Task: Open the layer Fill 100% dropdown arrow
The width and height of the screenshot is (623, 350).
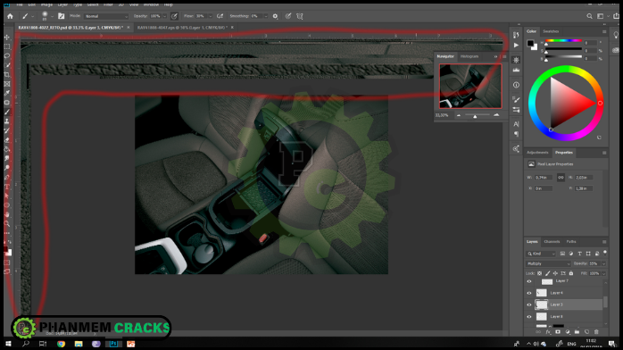Action: (604, 273)
